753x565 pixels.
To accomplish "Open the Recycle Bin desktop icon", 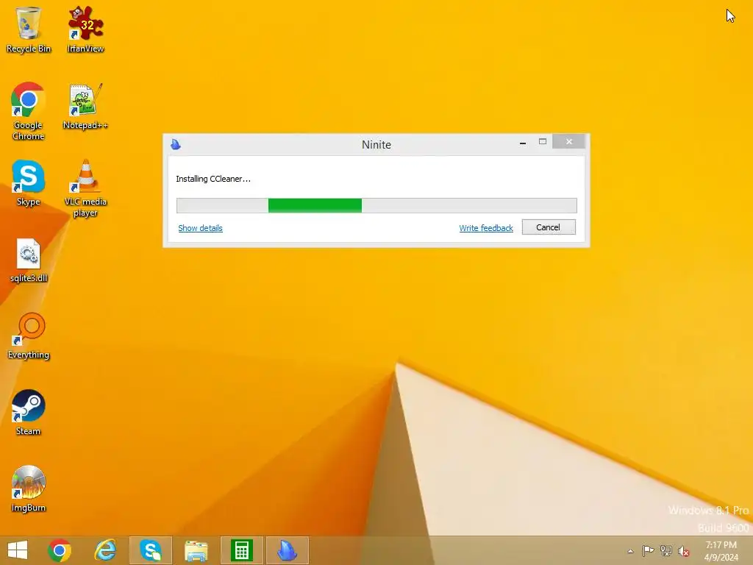I will 29,29.
